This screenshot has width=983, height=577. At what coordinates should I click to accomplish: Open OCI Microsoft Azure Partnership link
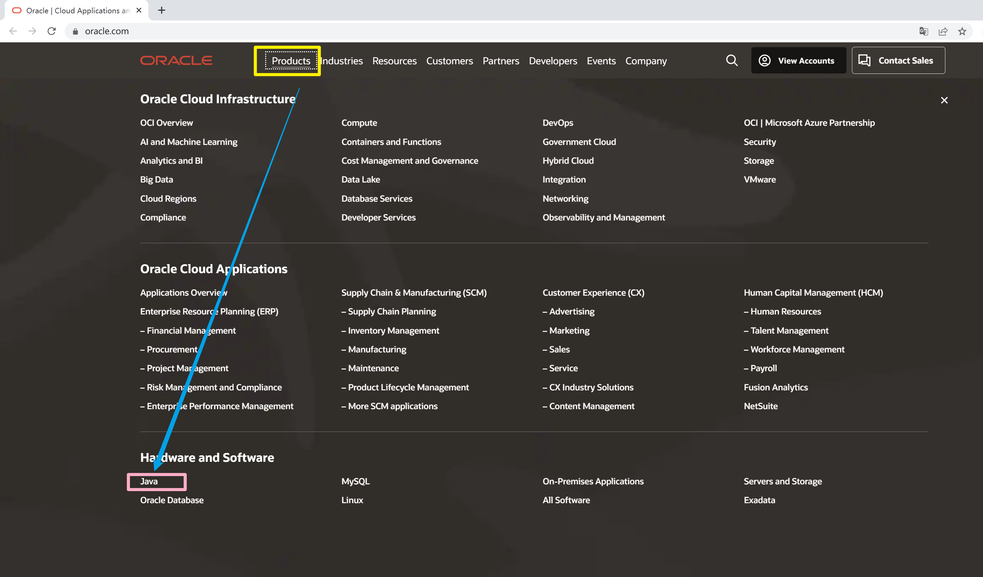pyautogui.click(x=809, y=123)
